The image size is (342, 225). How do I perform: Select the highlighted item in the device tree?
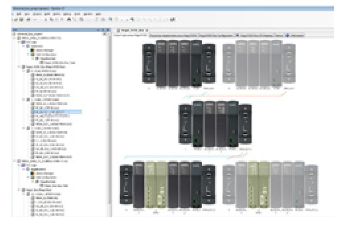[x=57, y=112]
